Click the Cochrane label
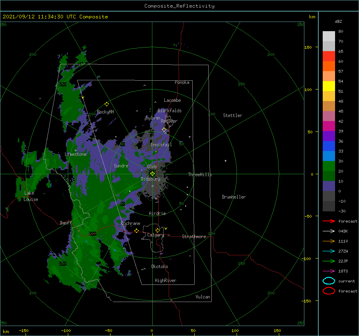This screenshot has width=359, height=336. (x=130, y=223)
